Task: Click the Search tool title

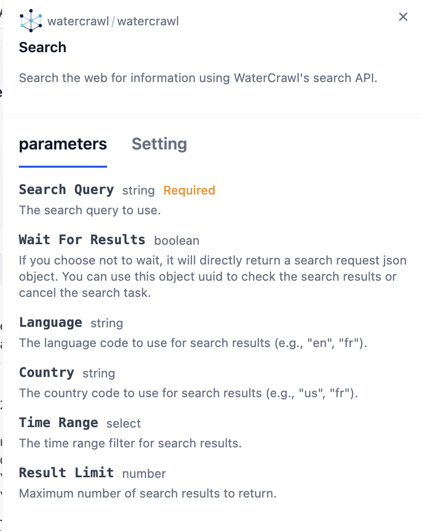Action: coord(43,48)
